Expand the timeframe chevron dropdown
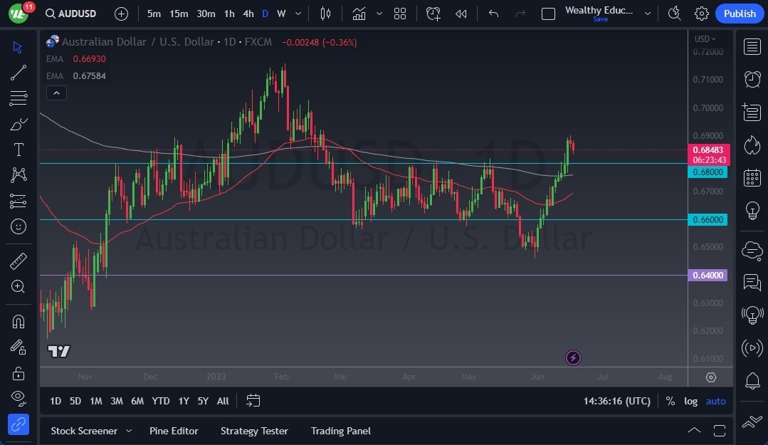 pyautogui.click(x=298, y=13)
